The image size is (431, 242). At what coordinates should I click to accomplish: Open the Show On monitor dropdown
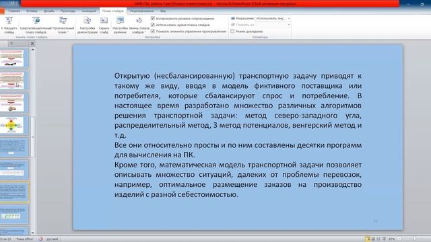pos(273,25)
